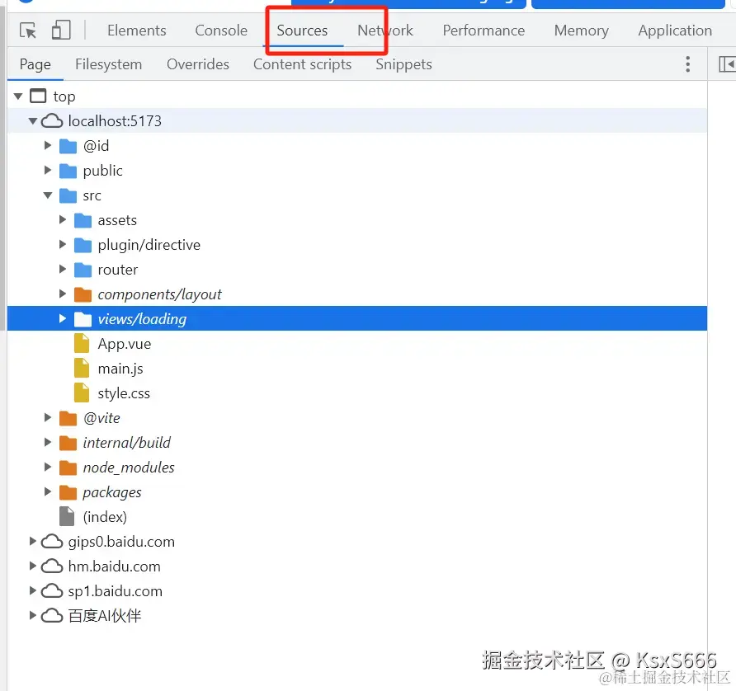This screenshot has width=736, height=691.
Task: Click the @id folder icon
Action: point(68,146)
